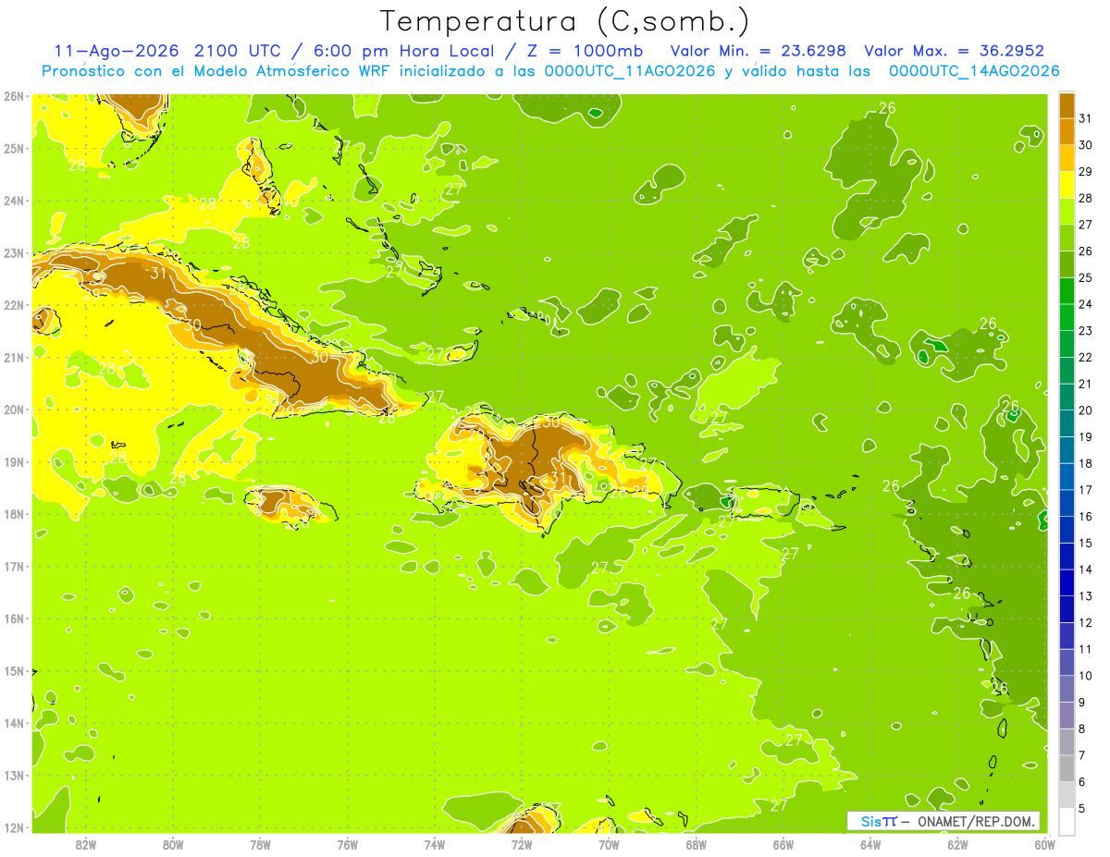Viewport: 1110px width, 857px height.
Task: Click the legend scale label "31"
Action: (1086, 118)
